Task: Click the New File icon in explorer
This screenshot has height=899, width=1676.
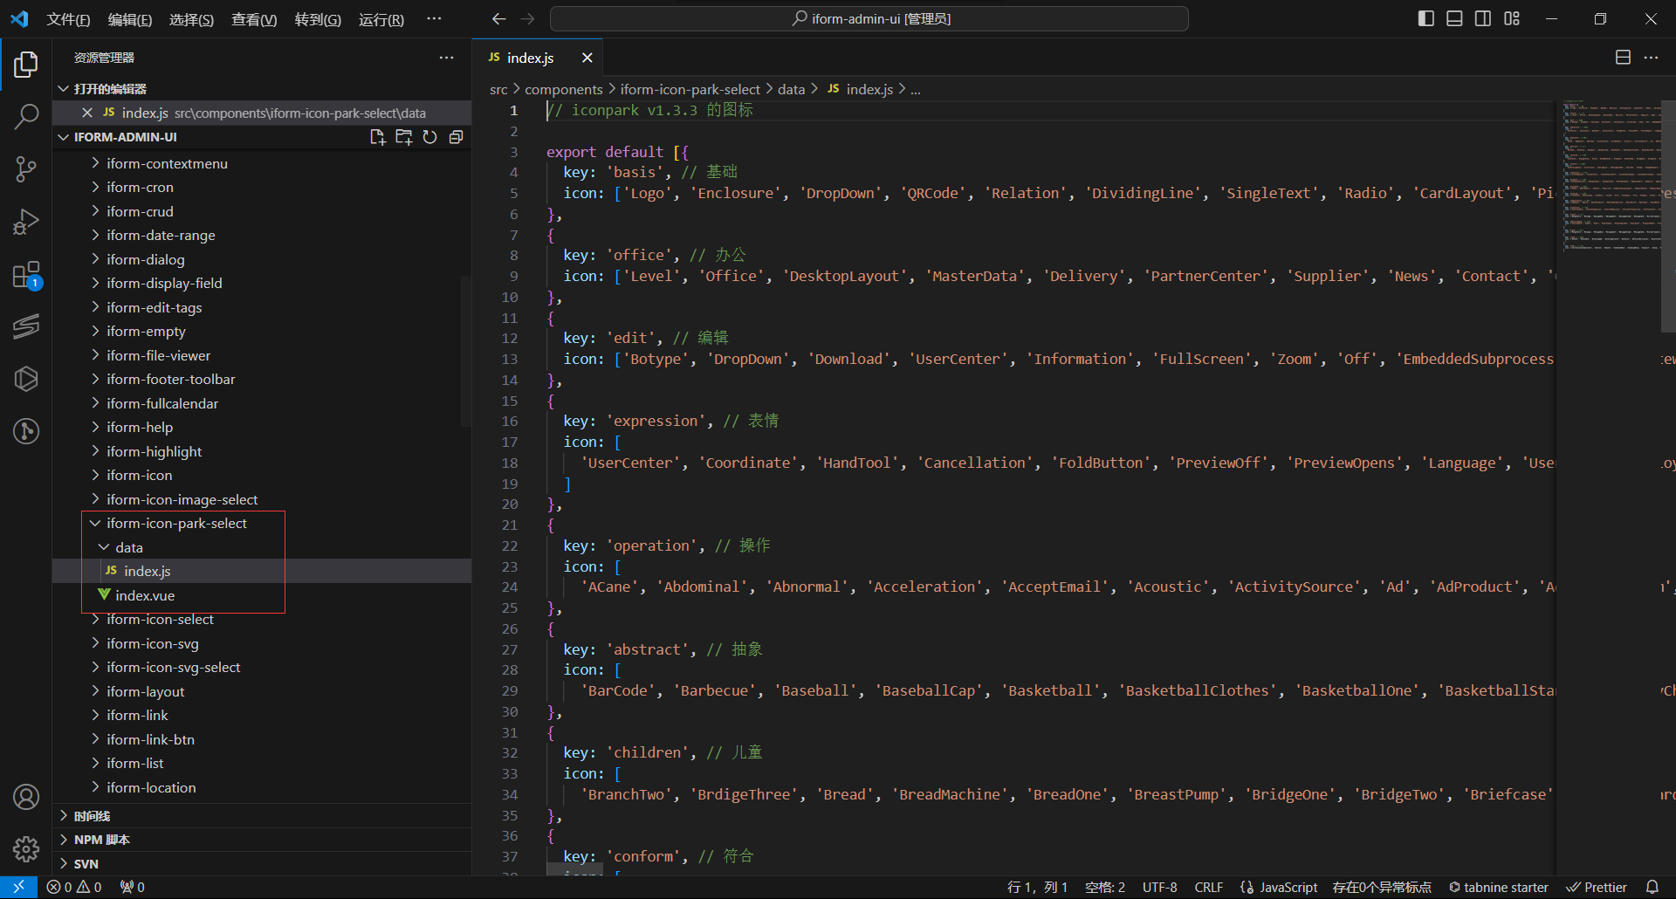Action: click(377, 137)
